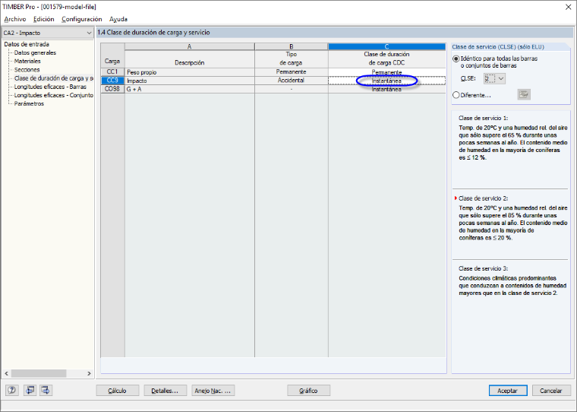Open the Detalles... dialog

coord(165,391)
